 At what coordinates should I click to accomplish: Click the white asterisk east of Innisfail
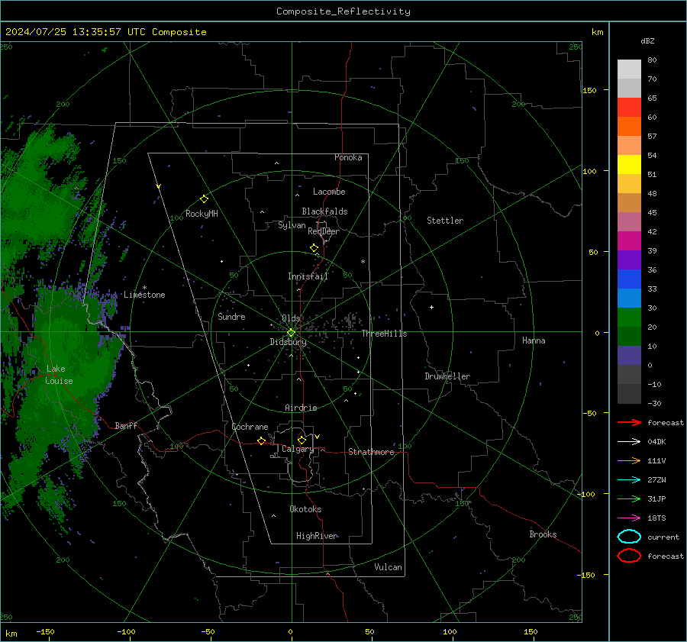[x=363, y=262]
